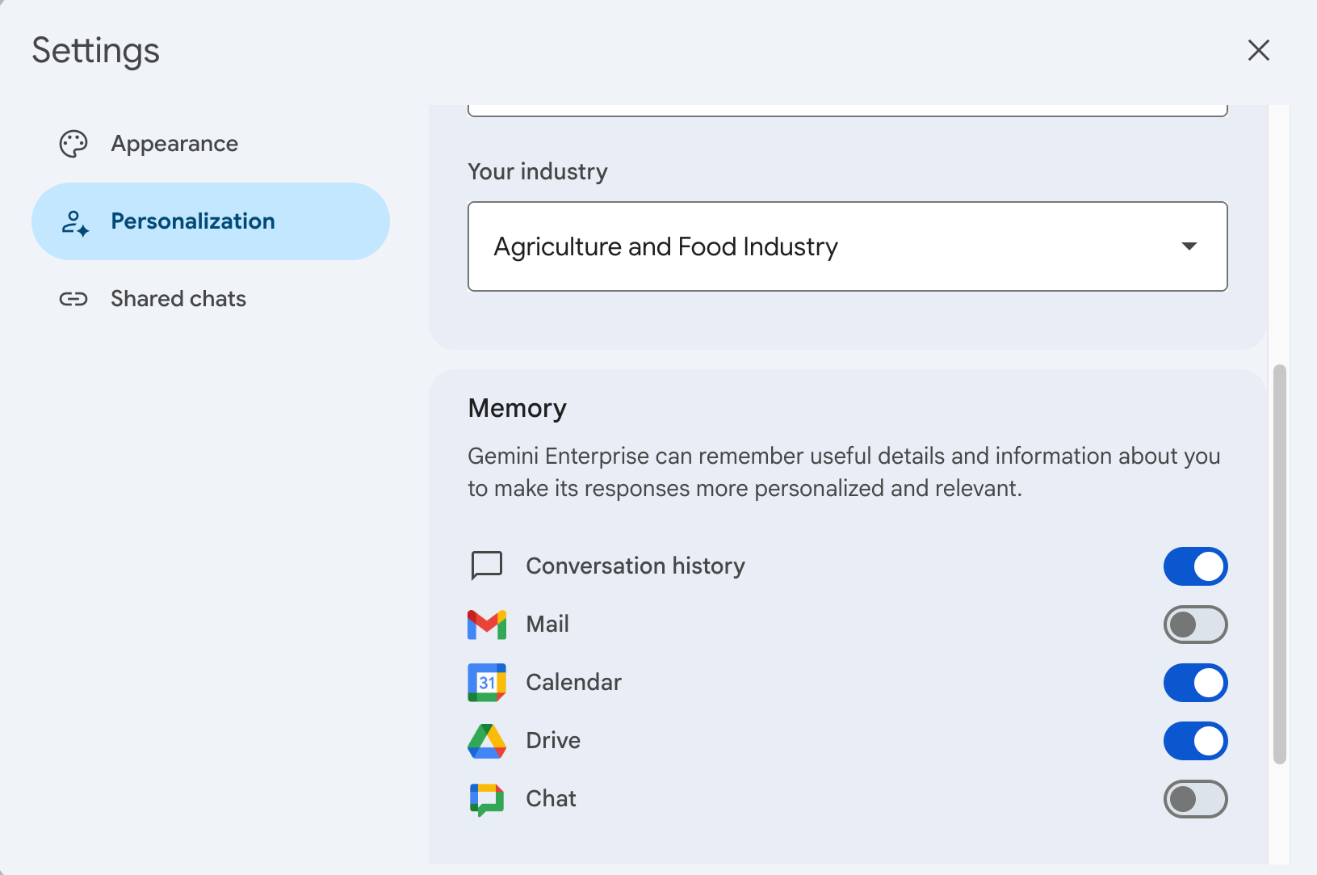
Task: Close the Settings dialog
Action: pyautogui.click(x=1259, y=50)
